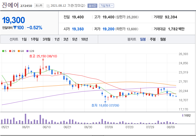
Task: Click the 거래량 value 92,394
Action: click(171, 17)
